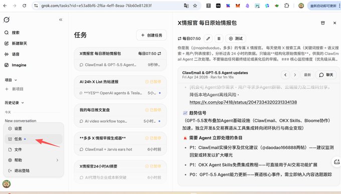
Task: Click the 聊天 chat button
Action: [326, 75]
